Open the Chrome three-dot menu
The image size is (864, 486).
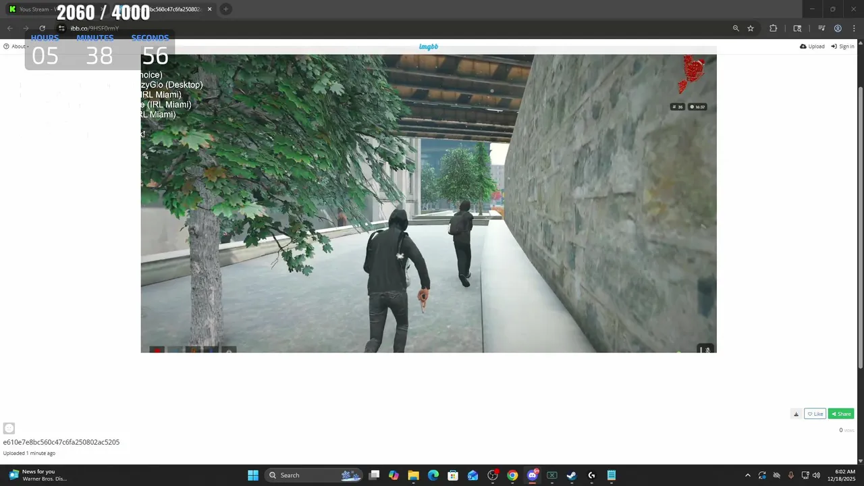(x=854, y=28)
